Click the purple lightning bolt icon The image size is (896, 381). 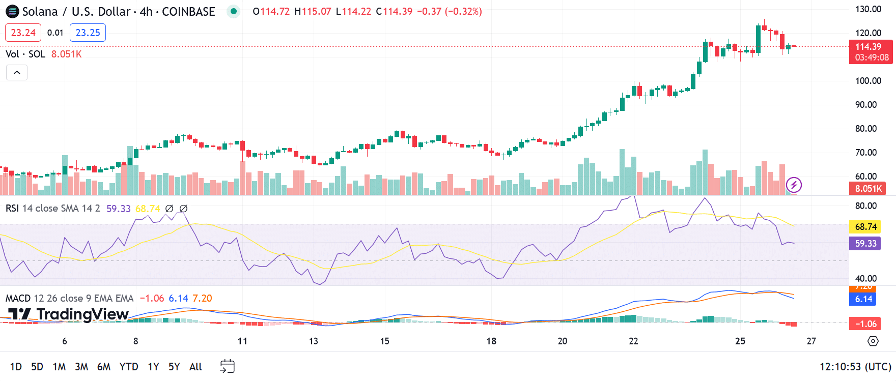pos(794,185)
